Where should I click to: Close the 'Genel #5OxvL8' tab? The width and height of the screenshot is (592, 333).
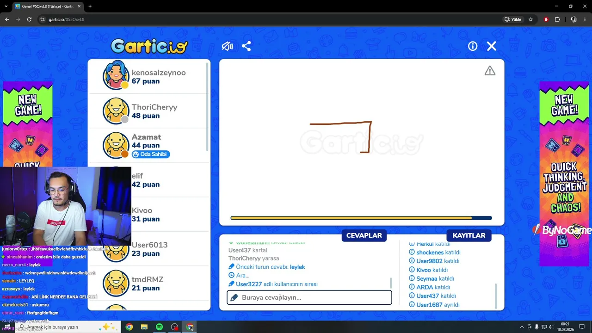(79, 6)
